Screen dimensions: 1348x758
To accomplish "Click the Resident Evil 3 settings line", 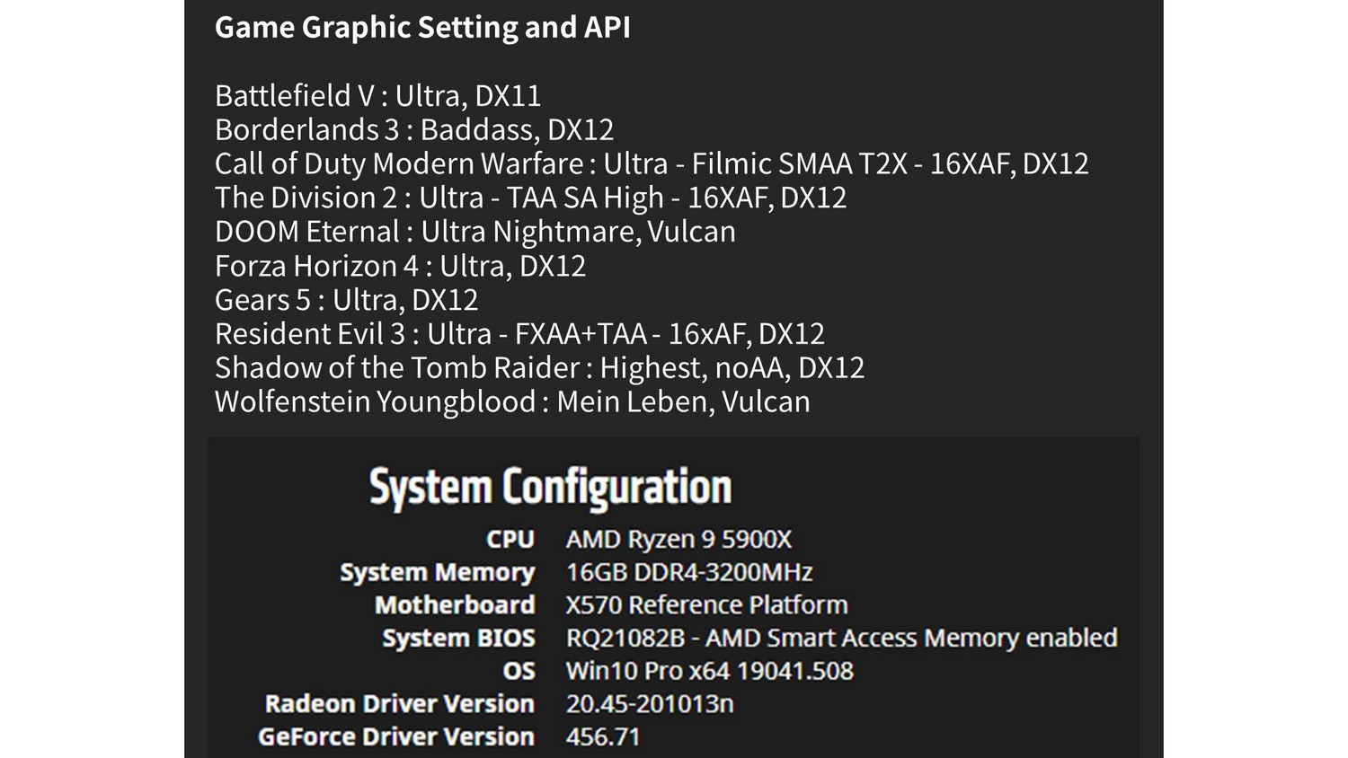I will (x=519, y=334).
